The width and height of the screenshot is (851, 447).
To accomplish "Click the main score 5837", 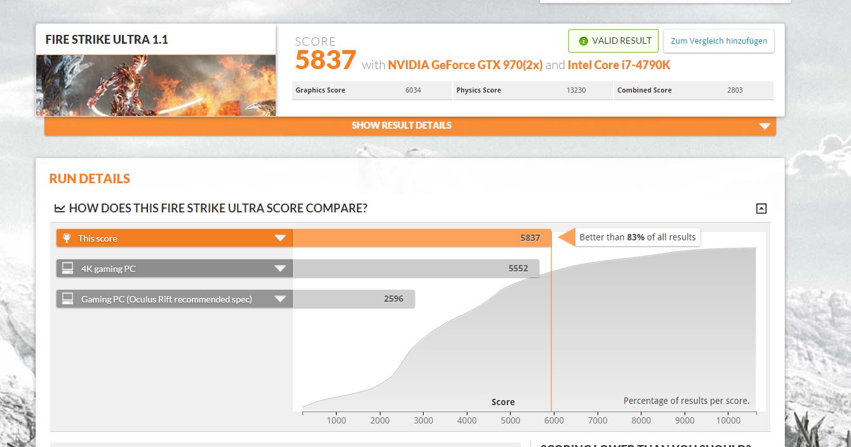I will 326,60.
